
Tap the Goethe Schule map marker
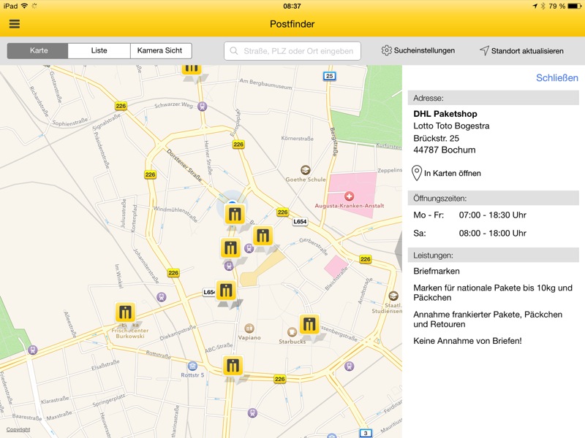(x=306, y=169)
